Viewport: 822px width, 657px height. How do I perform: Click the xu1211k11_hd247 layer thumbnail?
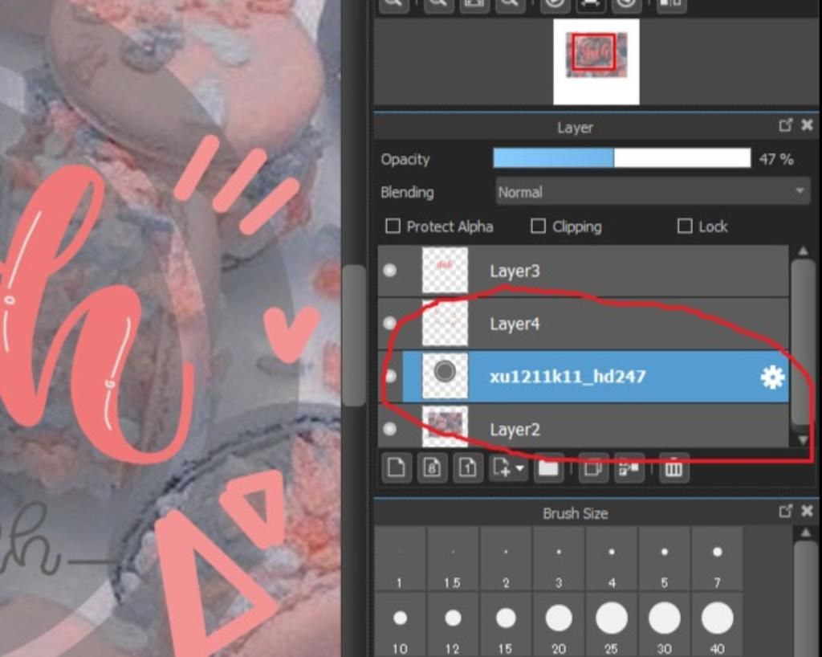[445, 376]
